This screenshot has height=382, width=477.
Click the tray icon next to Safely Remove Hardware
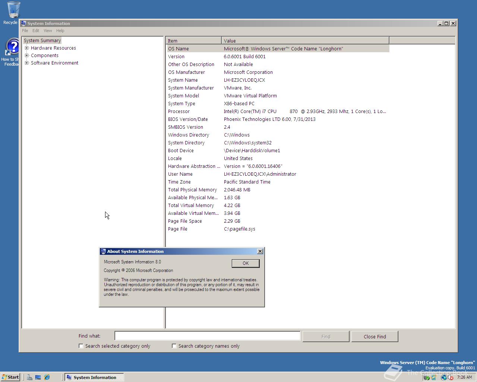(x=434, y=377)
